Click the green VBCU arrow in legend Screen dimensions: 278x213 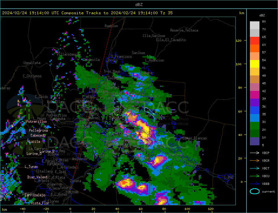[x=255, y=176]
